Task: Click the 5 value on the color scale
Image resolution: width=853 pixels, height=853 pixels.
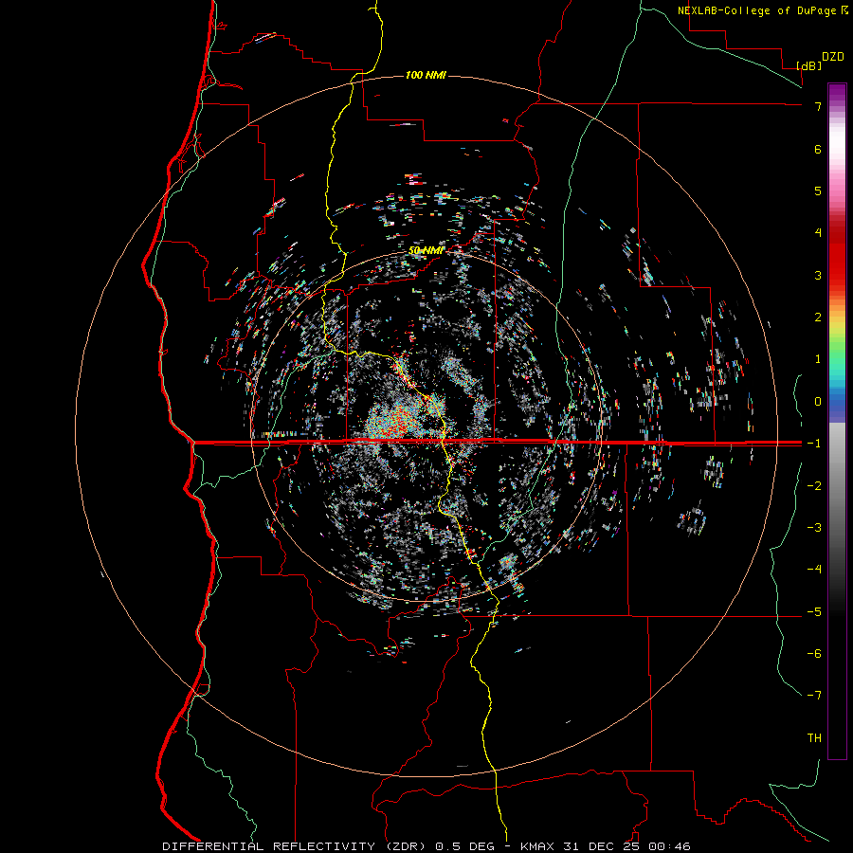Action: (x=818, y=191)
